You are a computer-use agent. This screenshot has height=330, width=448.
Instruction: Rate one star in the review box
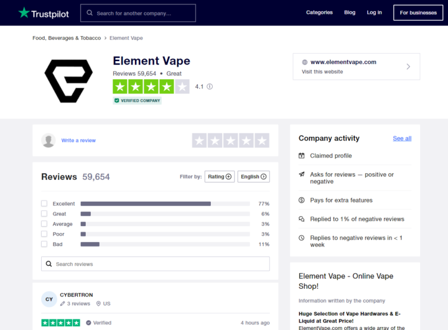[200, 141]
